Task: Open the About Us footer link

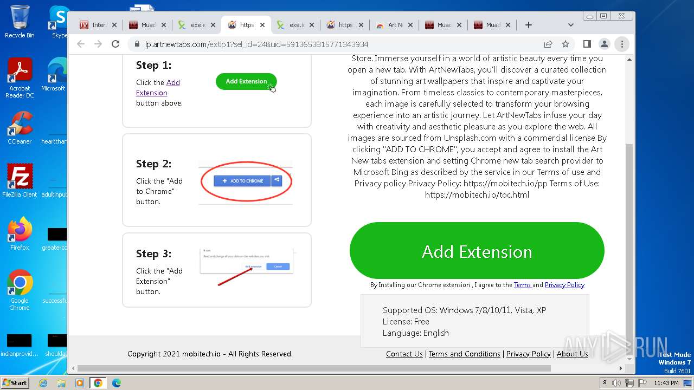Action: pos(573,354)
